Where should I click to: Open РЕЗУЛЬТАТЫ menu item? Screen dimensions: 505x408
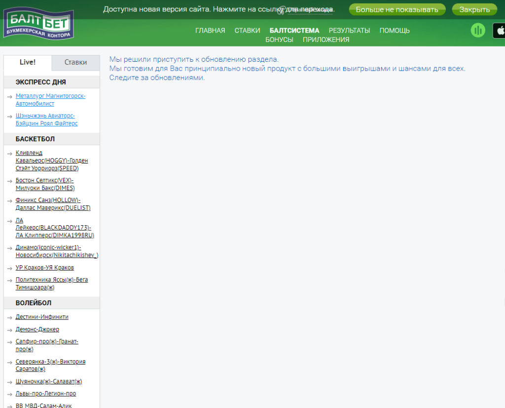point(350,31)
